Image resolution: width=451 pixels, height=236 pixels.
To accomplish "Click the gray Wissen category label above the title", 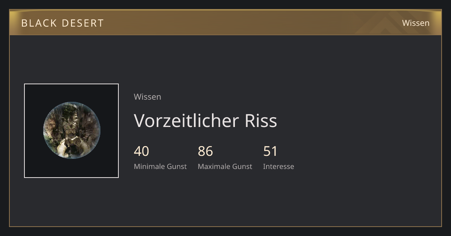I will pyautogui.click(x=147, y=97).
